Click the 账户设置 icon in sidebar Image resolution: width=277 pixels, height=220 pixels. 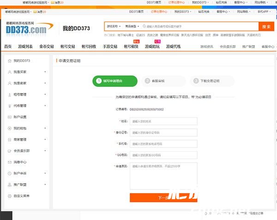(x=10, y=117)
